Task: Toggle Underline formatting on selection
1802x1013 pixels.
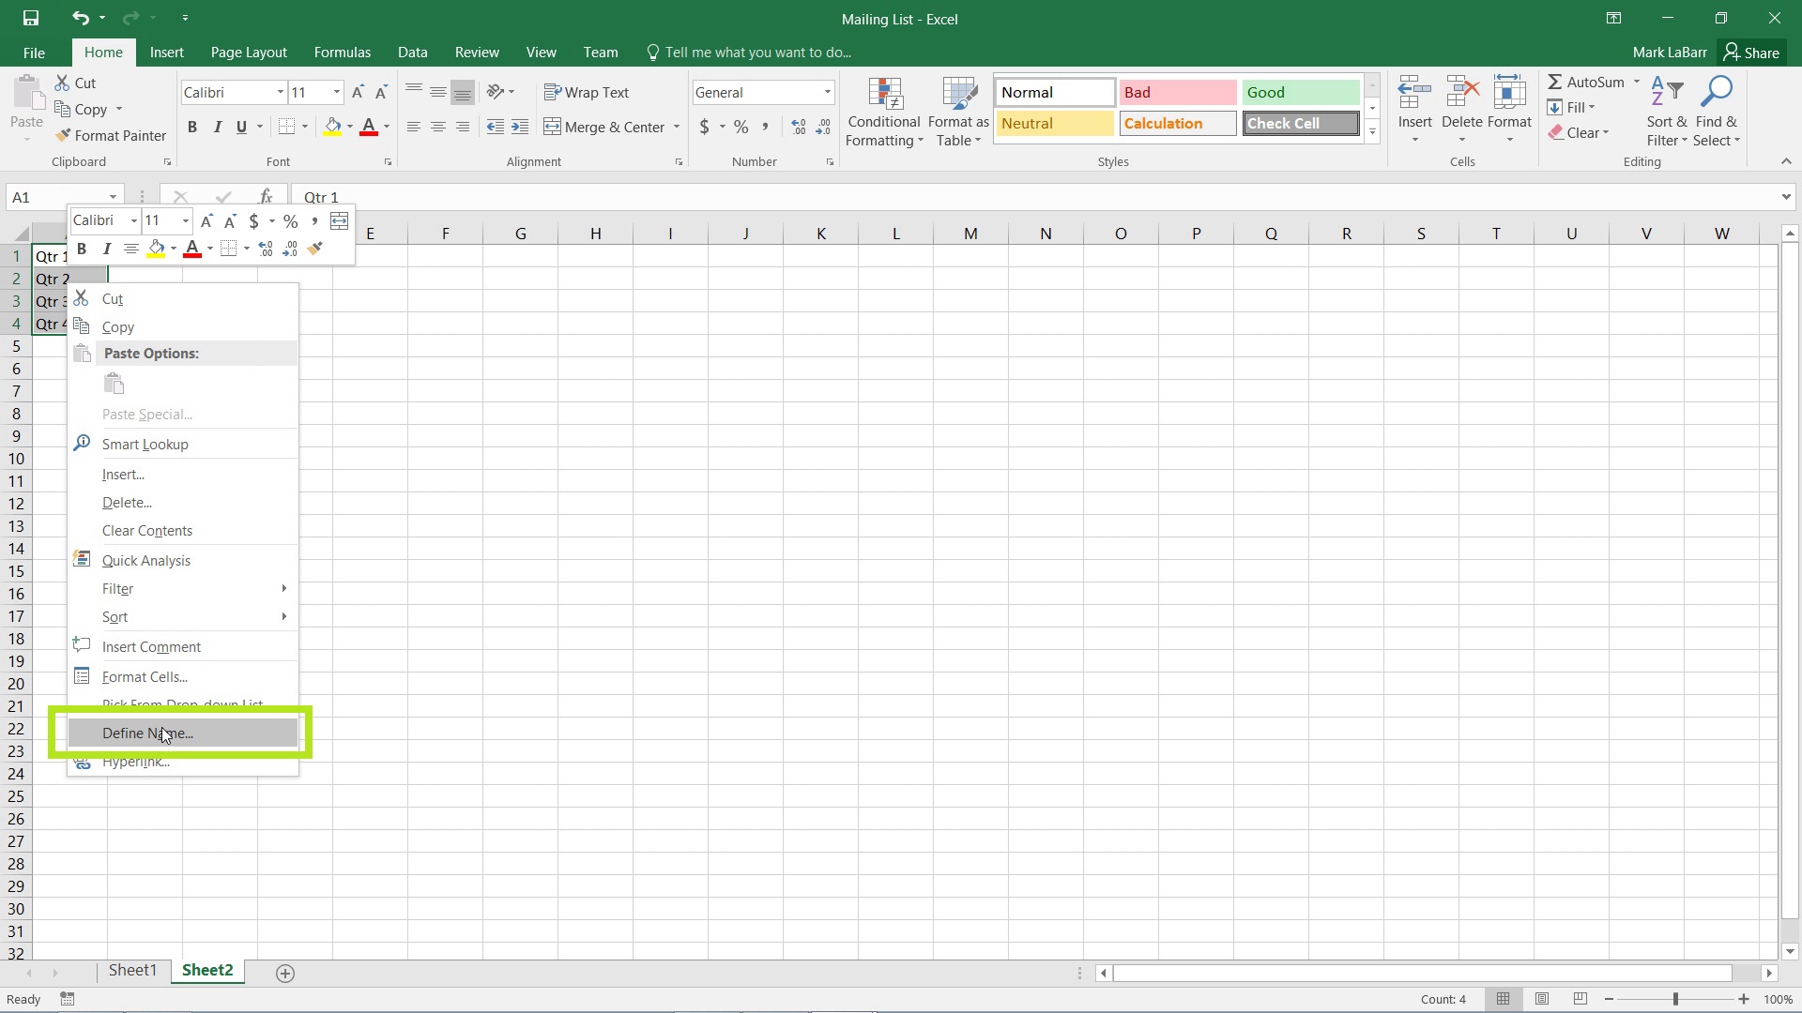Action: 241,127
